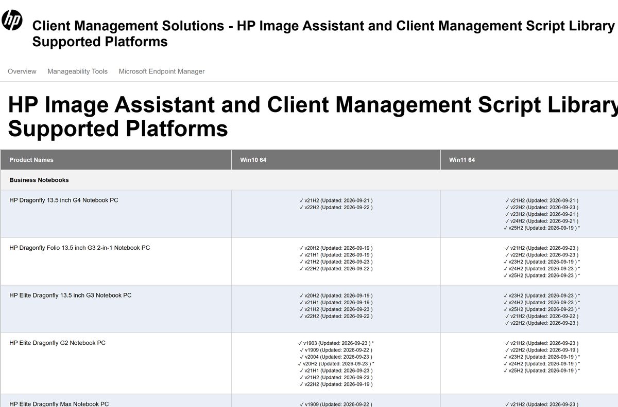This screenshot has width=618, height=407.
Task: Click Win10 v21H1 entry for Dragonfly Folio G3
Action: click(x=336, y=255)
